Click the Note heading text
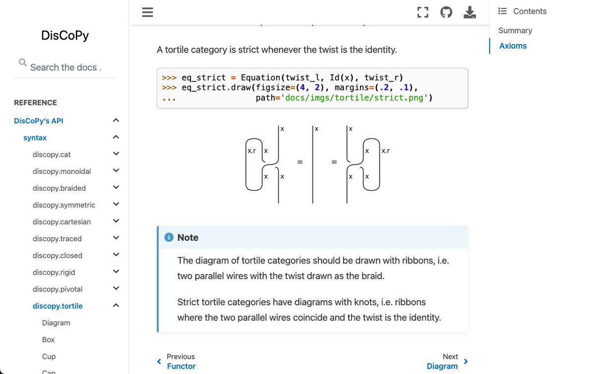The height and width of the screenshot is (374, 595). coord(188,238)
